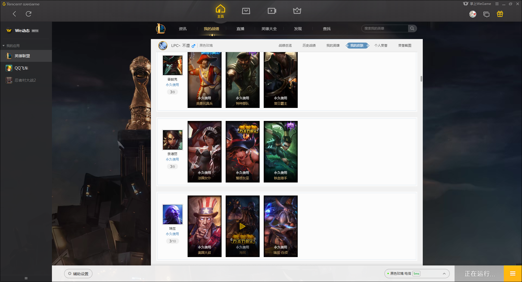
Task: Expand the 黑色玫瑰 电信 server dropdown
Action: (417, 274)
